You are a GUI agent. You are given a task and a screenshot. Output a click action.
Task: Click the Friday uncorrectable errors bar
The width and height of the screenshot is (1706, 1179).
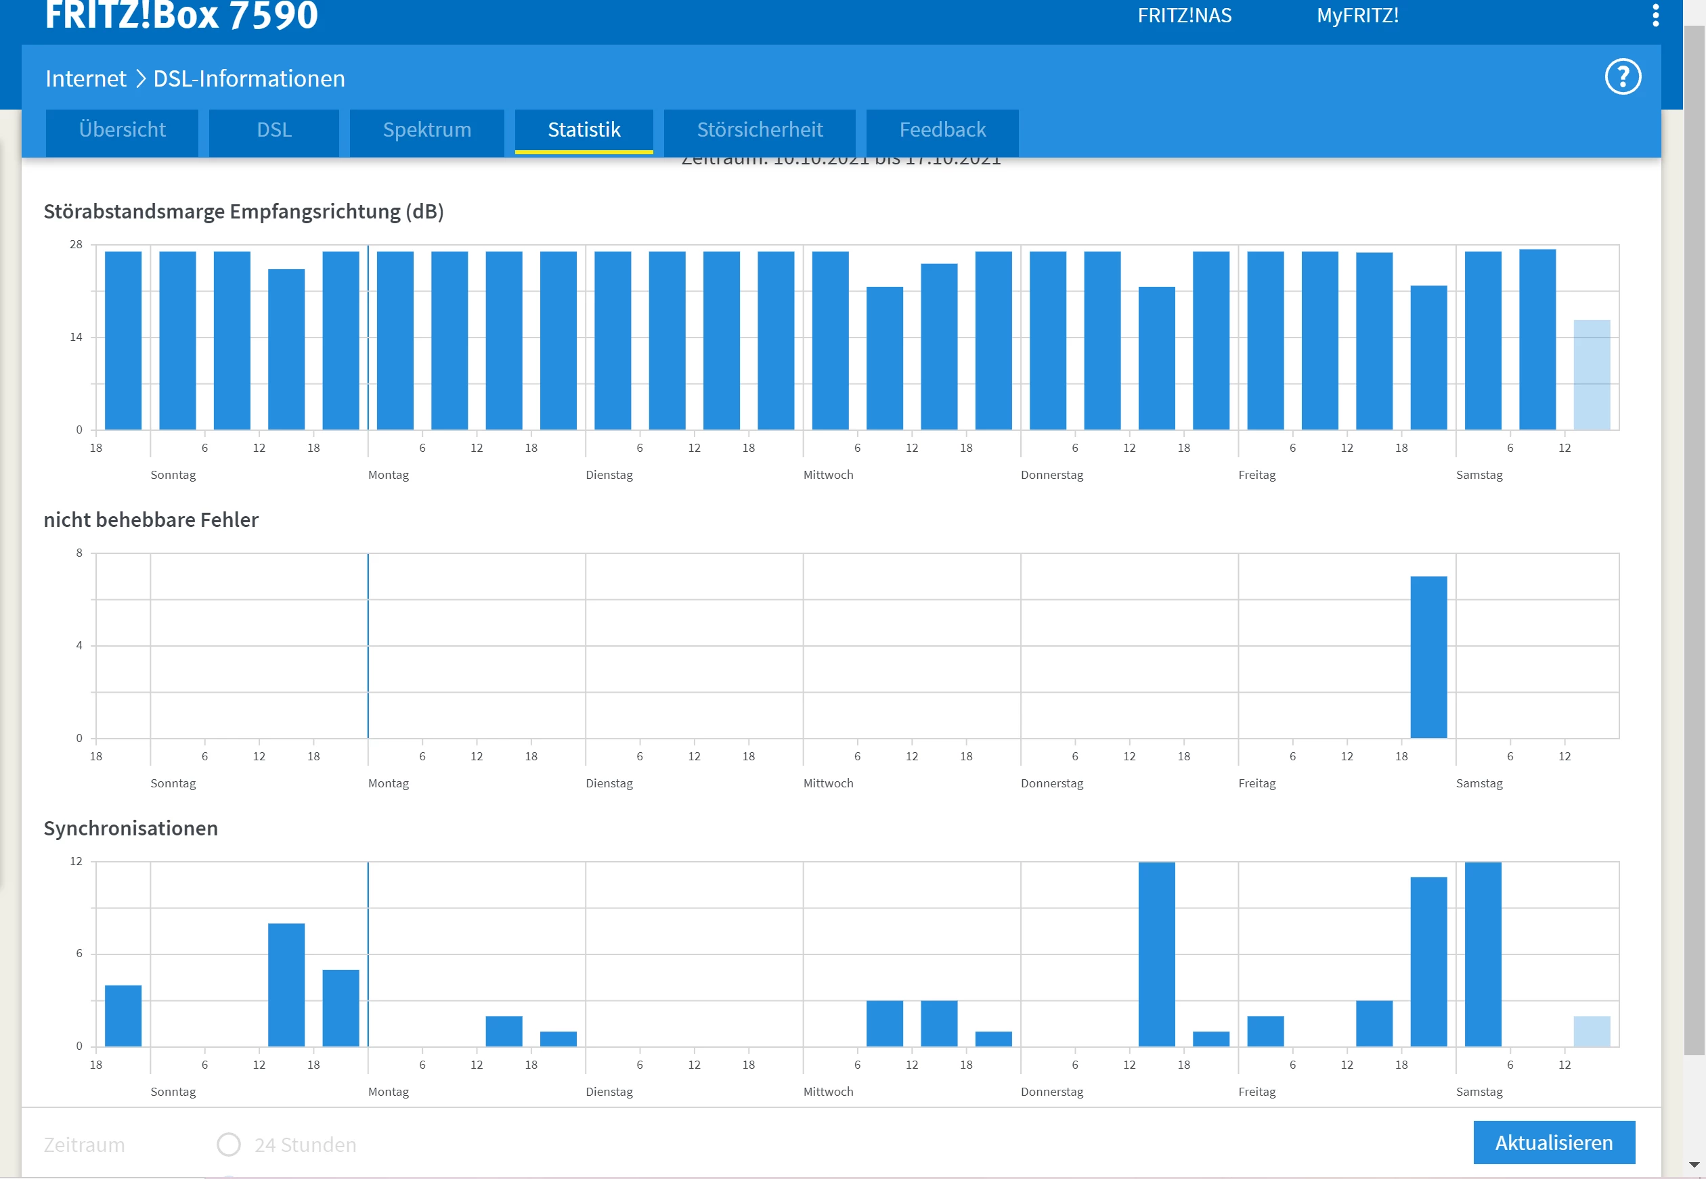tap(1428, 657)
